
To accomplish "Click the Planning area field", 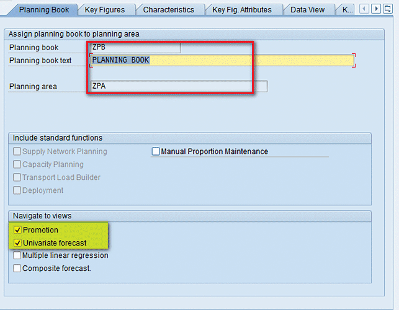I will (x=179, y=86).
